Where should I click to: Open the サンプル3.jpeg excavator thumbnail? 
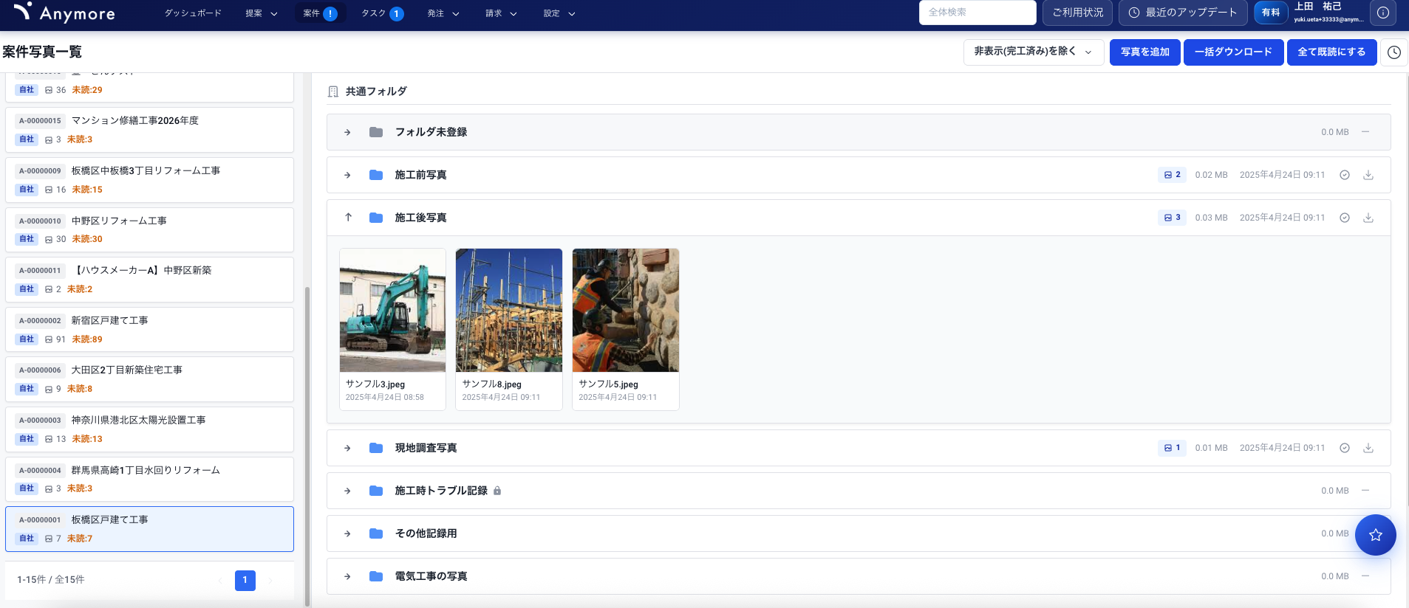(x=392, y=311)
